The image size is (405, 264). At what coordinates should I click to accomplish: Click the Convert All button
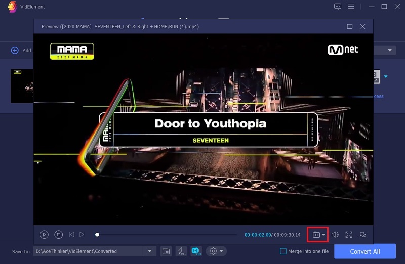[365, 251]
